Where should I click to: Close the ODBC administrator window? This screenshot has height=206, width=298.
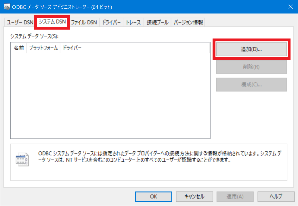click(291, 7)
